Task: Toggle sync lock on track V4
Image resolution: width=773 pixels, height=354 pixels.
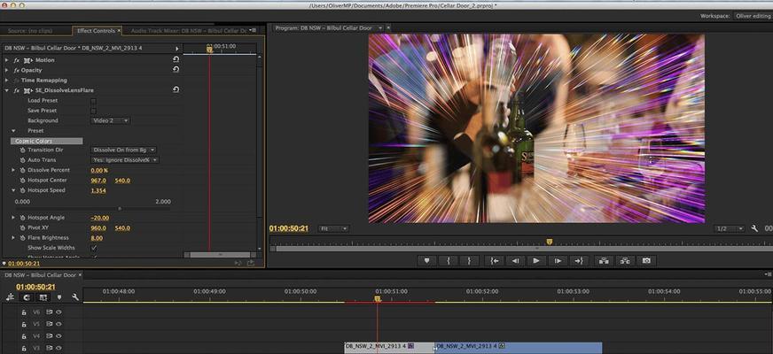Action: (49, 336)
